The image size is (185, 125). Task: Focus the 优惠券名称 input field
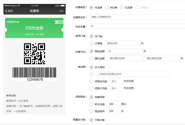(137, 17)
